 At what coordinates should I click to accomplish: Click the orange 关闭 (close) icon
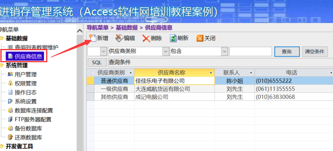pyautogui.click(x=200, y=39)
